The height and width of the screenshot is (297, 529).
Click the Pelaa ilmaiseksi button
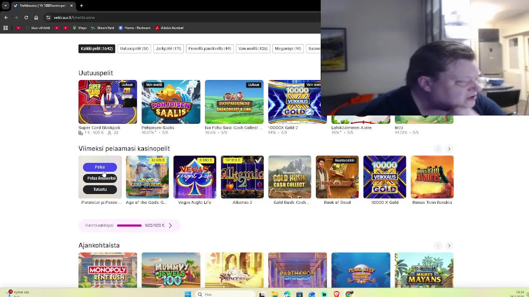click(x=100, y=178)
